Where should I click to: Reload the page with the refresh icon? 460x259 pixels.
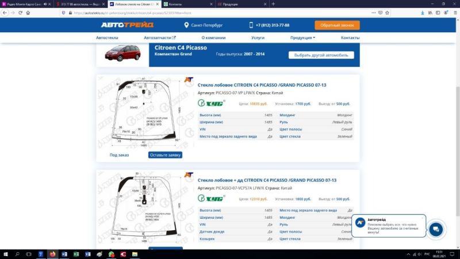click(20, 13)
